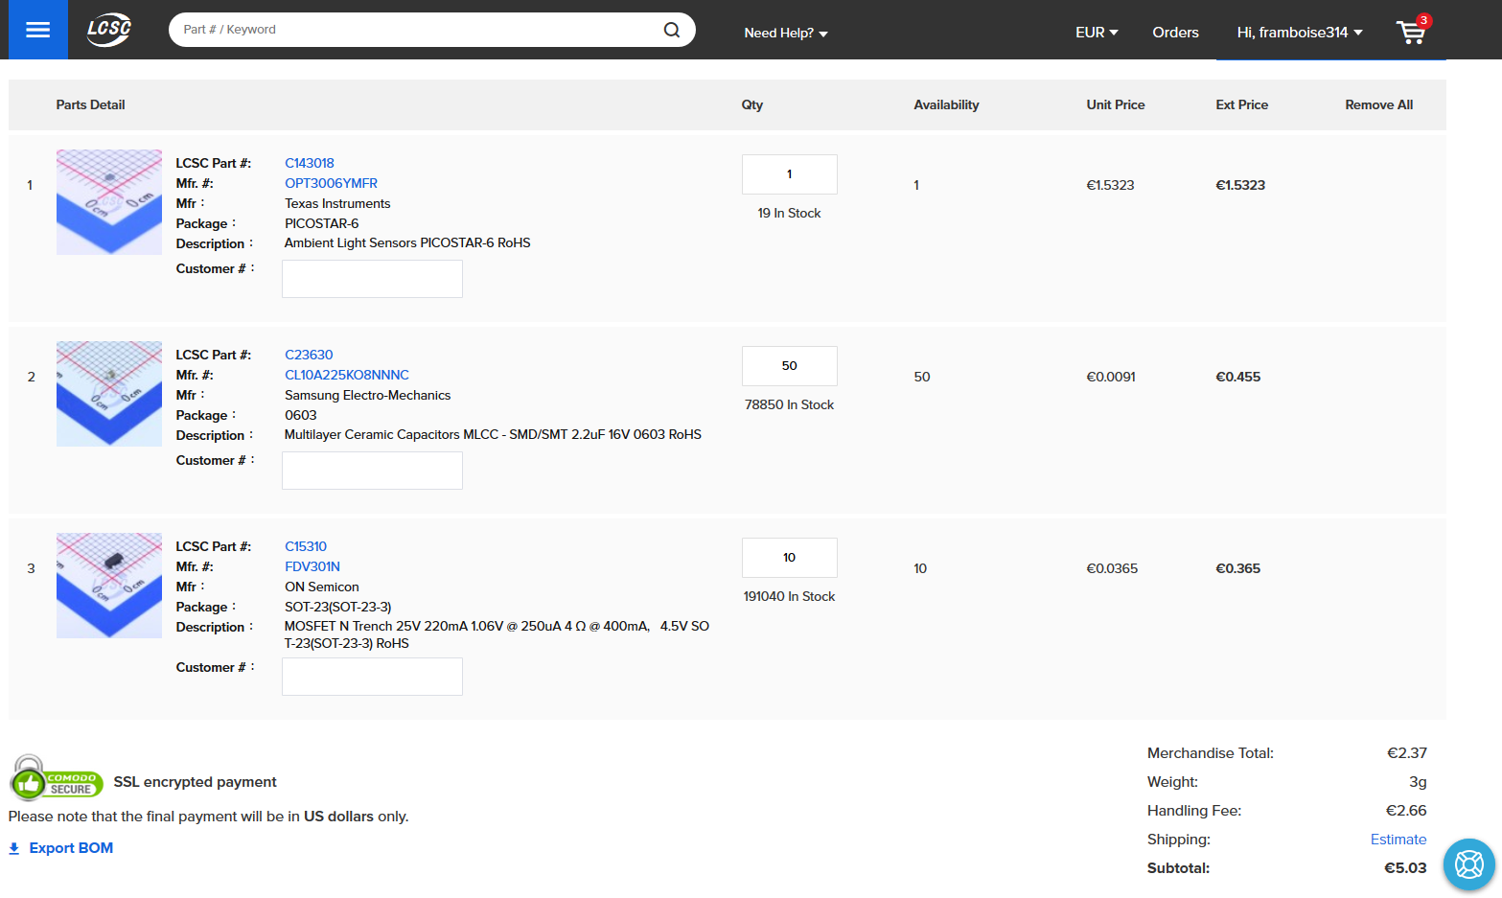Open the hamburger menu
1502x898 pixels.
point(38,30)
